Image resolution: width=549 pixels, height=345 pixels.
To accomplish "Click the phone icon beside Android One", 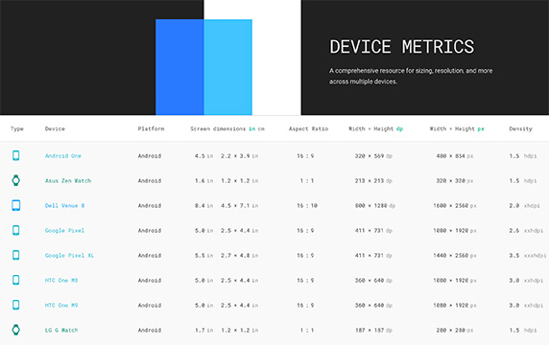I will pyautogui.click(x=15, y=155).
